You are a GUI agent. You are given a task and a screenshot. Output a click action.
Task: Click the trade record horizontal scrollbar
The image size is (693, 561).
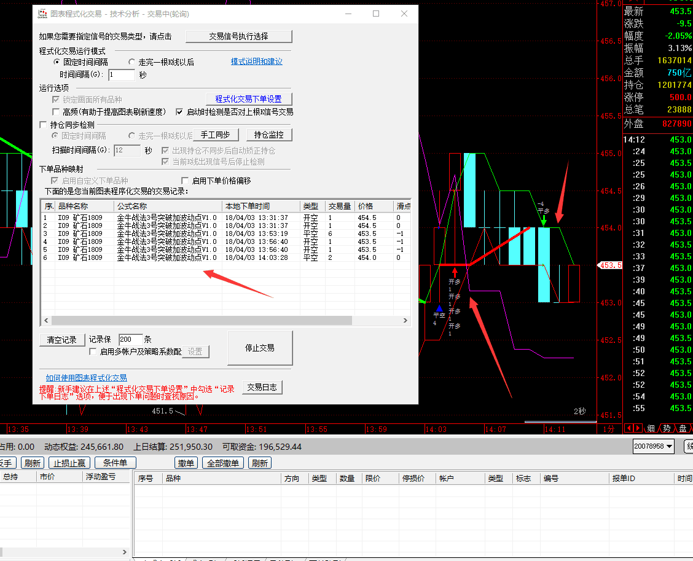202,320
